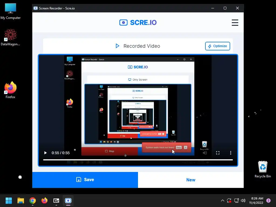
Task: Click the 0:55 / 0:55 time display
Action: pyautogui.click(x=61, y=153)
